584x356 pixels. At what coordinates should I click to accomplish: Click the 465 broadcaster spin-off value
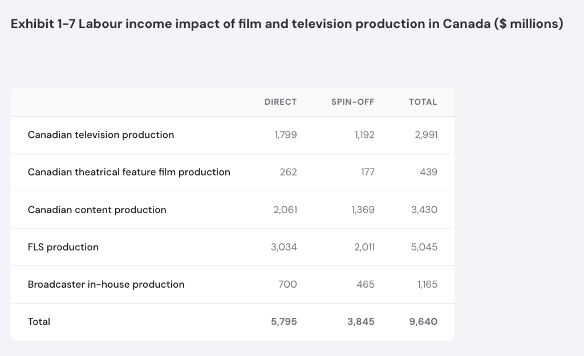pyautogui.click(x=365, y=284)
